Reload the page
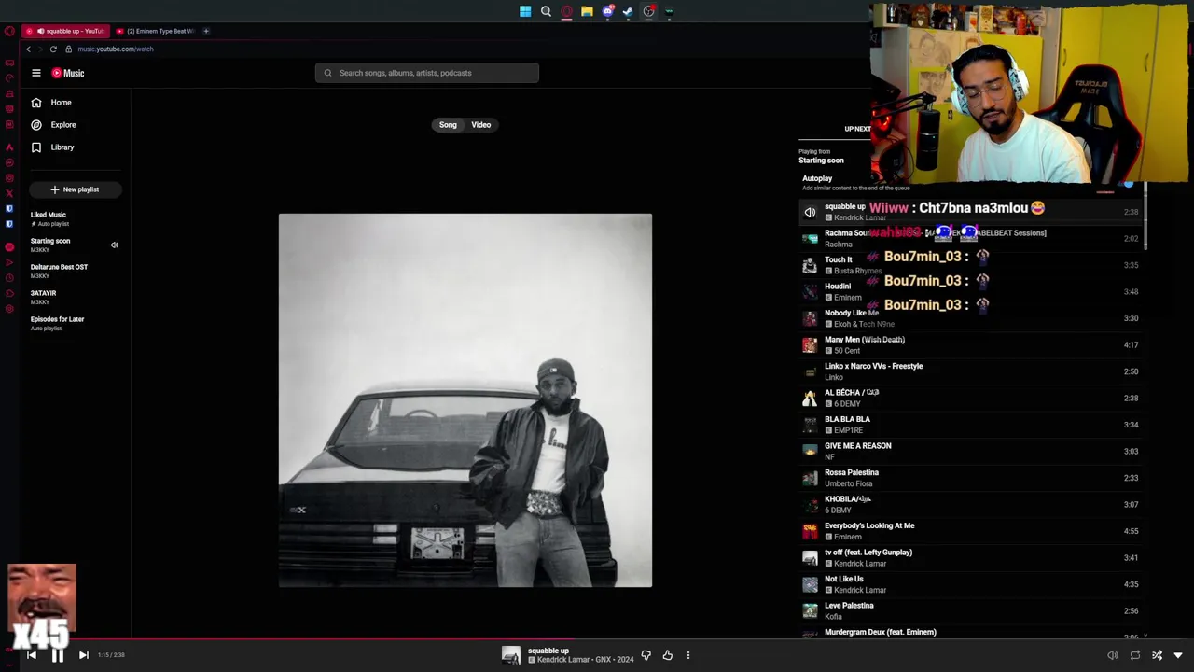Viewport: 1194px width, 672px height. (53, 49)
